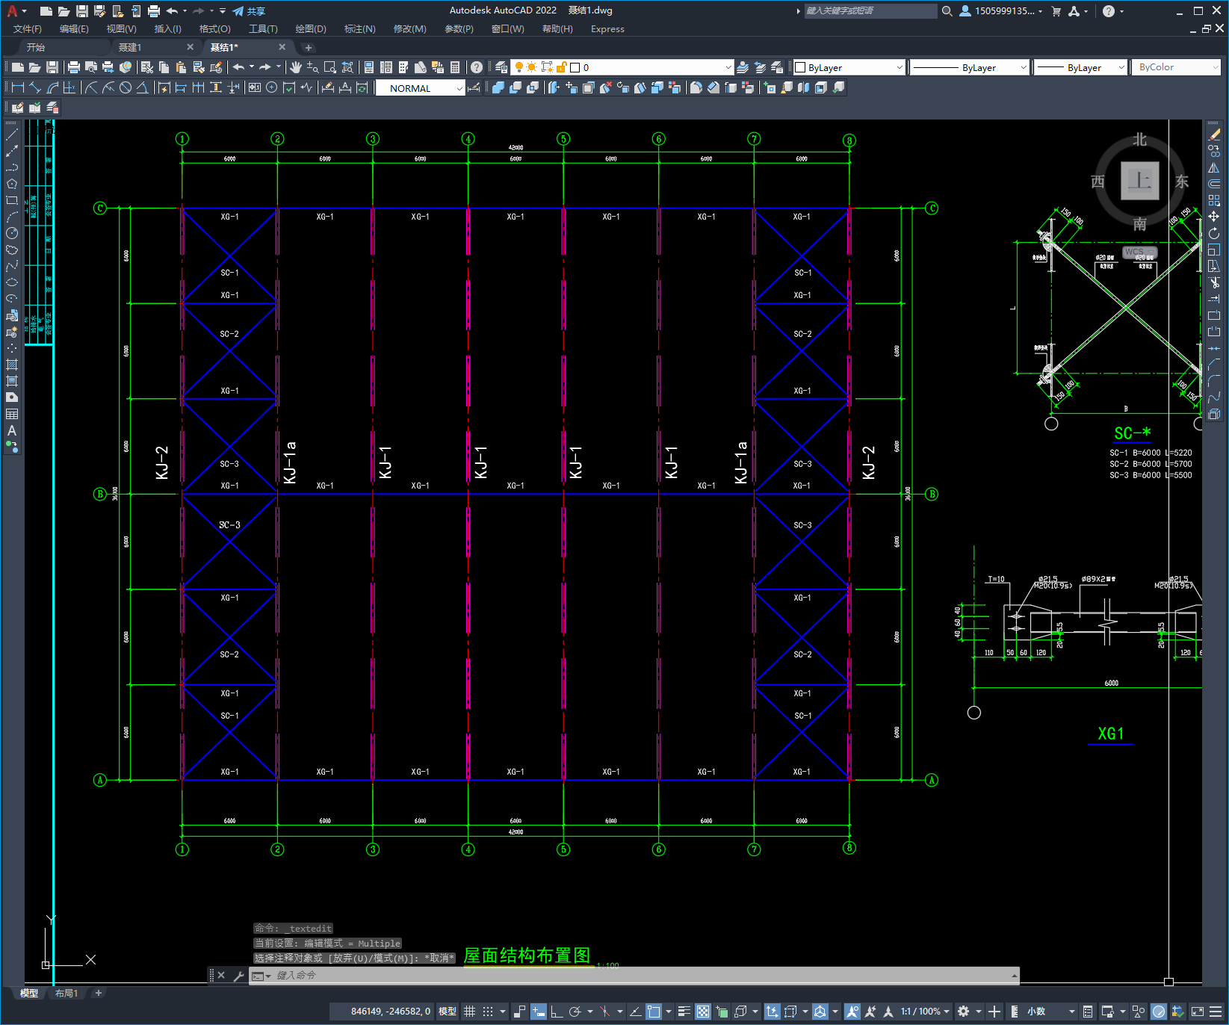Click the Erase tool in modify toolbar
The height and width of the screenshot is (1025, 1229).
point(1214,135)
